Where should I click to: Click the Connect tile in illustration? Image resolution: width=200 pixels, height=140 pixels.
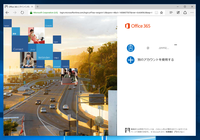click(20, 44)
